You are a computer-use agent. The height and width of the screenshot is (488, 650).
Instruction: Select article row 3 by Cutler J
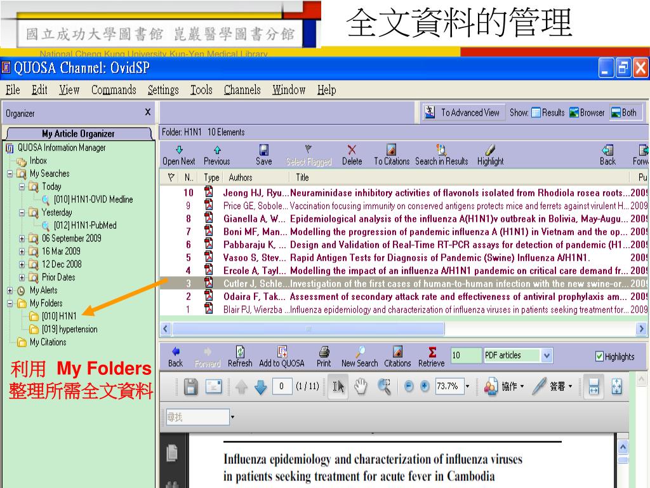(x=403, y=283)
